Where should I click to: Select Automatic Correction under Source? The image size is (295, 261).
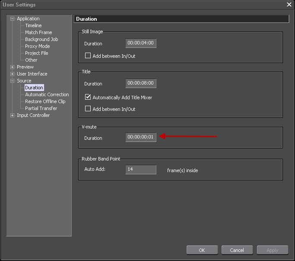[x=47, y=94]
